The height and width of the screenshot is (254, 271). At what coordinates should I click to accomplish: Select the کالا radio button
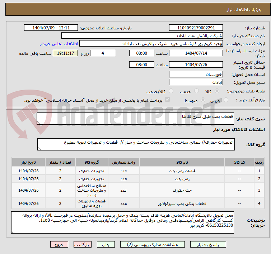click(217, 91)
